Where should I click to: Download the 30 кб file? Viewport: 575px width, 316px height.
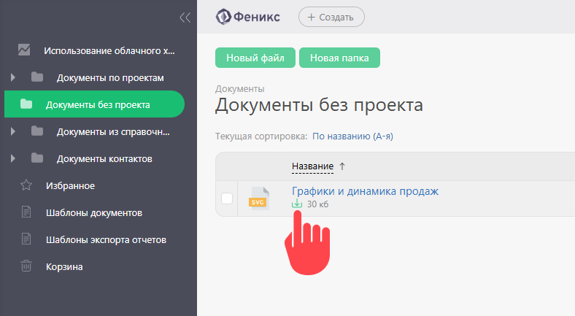(x=297, y=204)
